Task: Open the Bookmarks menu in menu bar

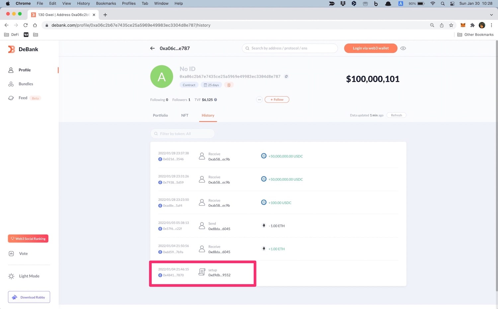Action: coord(106,3)
